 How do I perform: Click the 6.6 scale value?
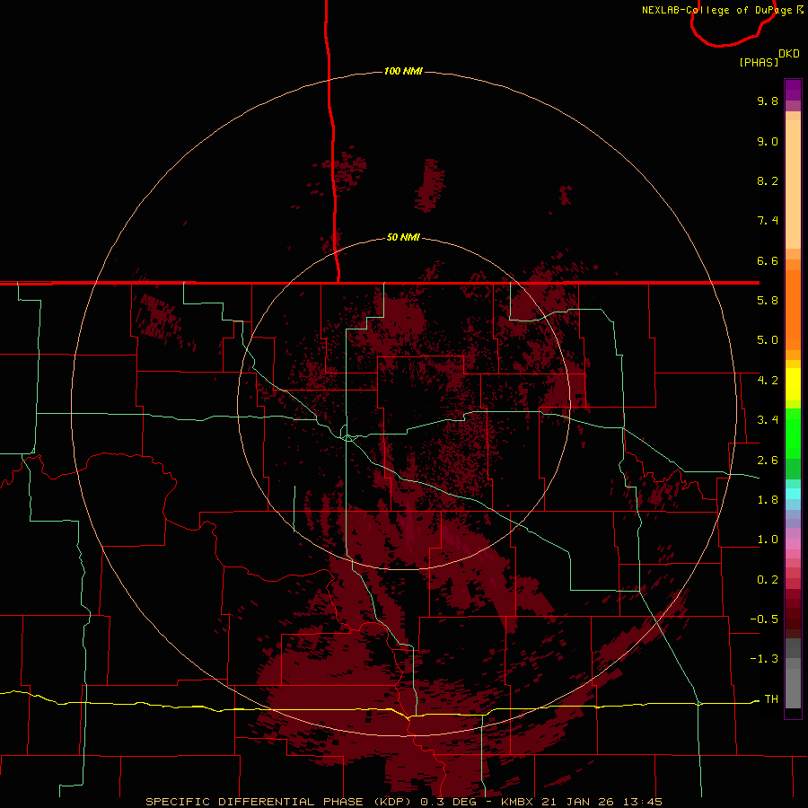click(768, 261)
